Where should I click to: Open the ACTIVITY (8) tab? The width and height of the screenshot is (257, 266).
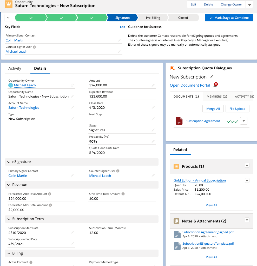click(x=244, y=96)
